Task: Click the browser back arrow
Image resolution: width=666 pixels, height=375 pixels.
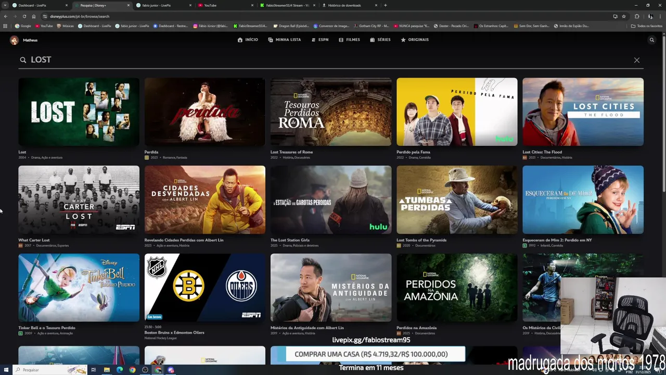Action: click(x=6, y=16)
